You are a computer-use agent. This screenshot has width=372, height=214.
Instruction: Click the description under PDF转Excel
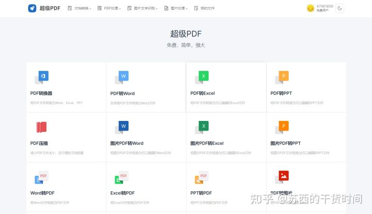pos(218,103)
